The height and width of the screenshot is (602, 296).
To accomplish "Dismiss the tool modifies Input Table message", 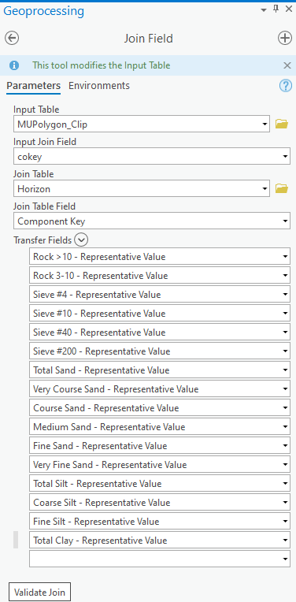I will [x=287, y=65].
